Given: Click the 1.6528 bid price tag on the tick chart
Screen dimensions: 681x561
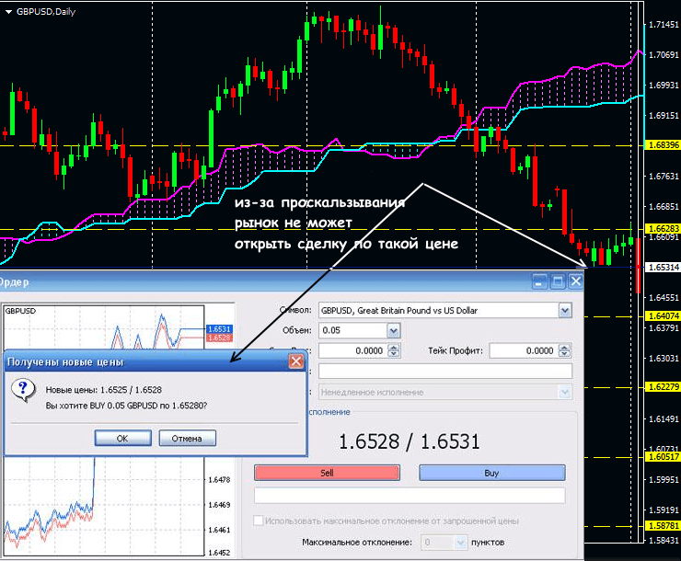Looking at the screenshot, I should coord(219,338).
